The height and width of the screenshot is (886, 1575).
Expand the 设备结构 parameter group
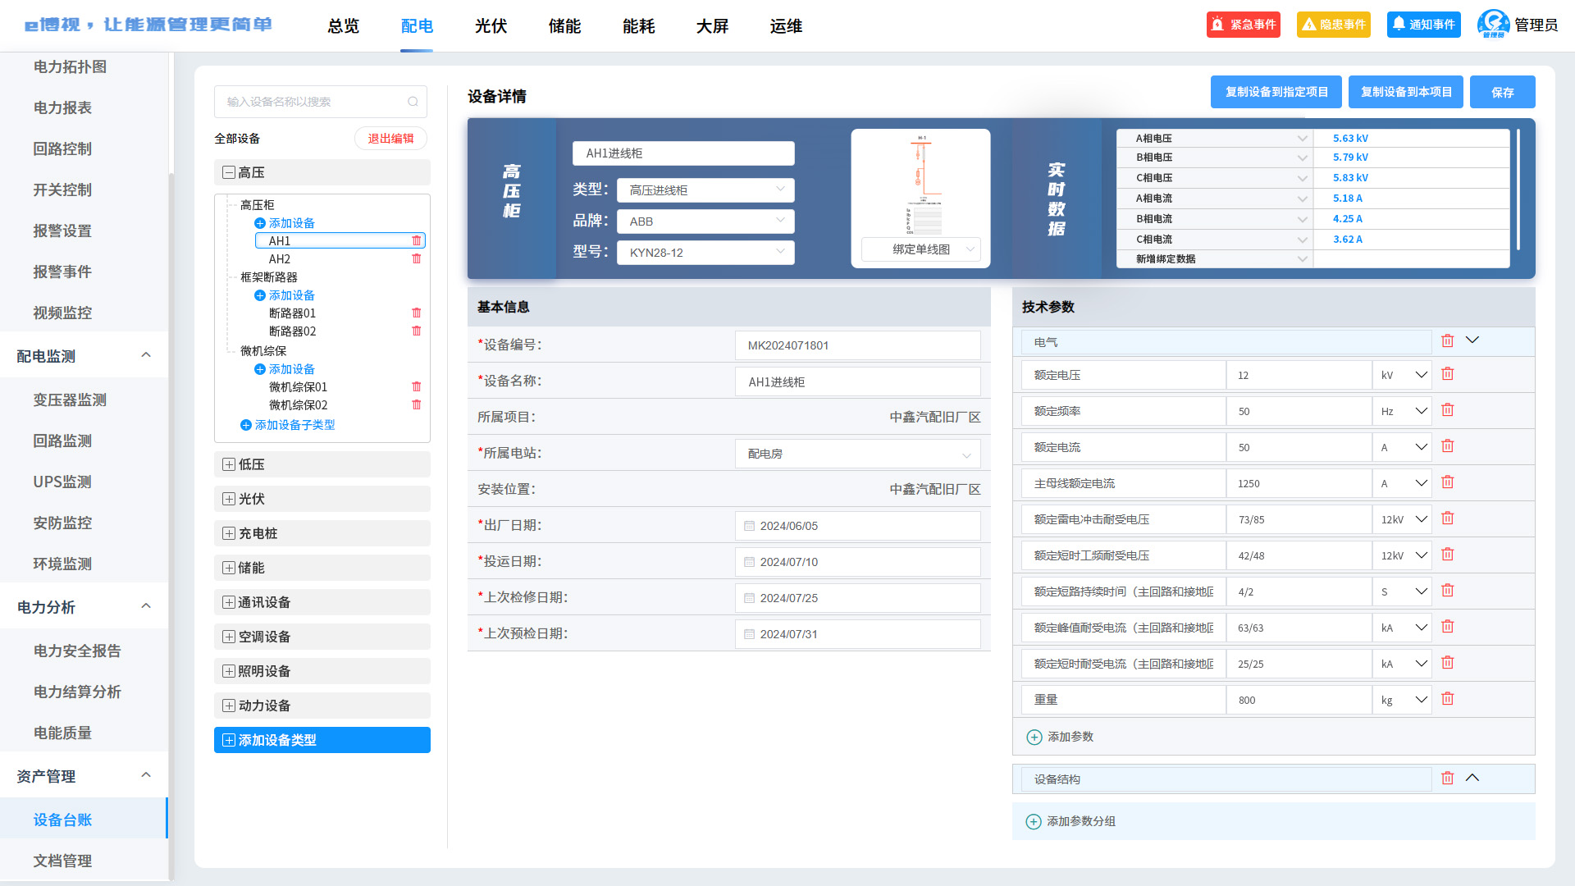(x=1472, y=778)
